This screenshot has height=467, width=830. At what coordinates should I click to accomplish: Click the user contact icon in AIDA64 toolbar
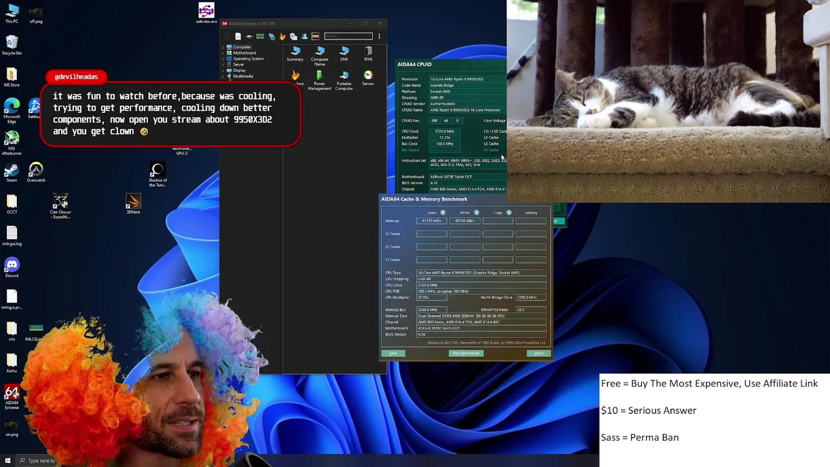[x=304, y=36]
